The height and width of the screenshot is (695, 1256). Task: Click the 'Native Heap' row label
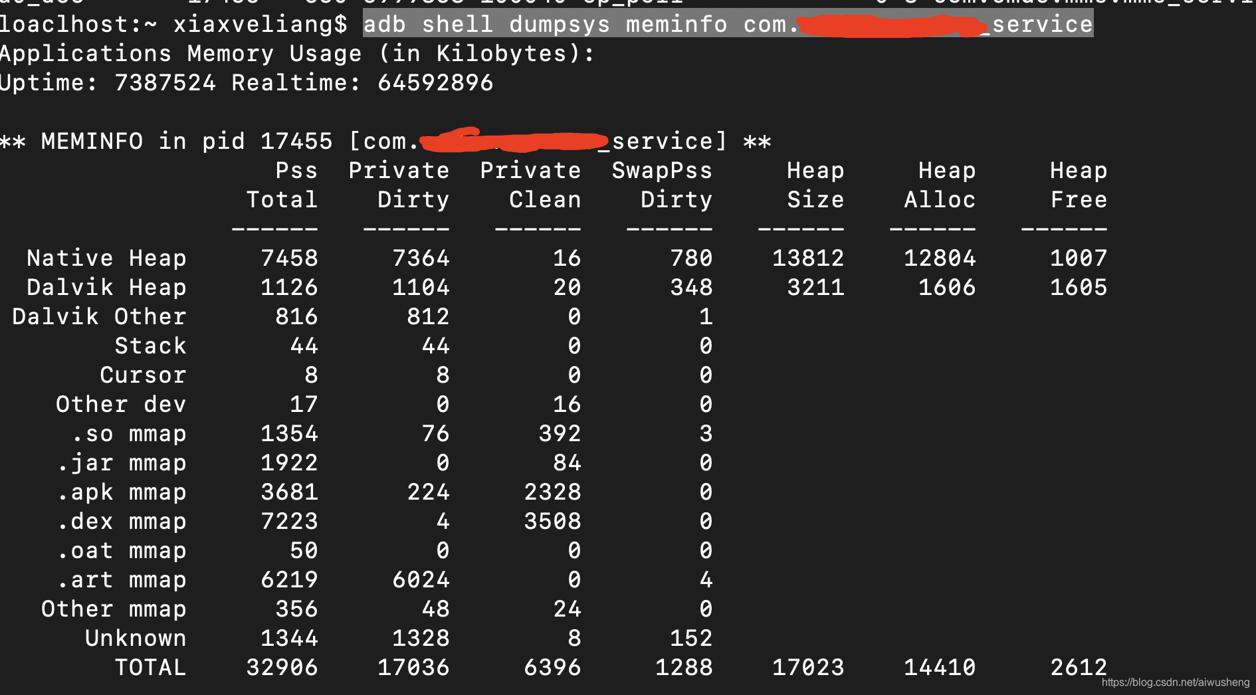pos(107,258)
